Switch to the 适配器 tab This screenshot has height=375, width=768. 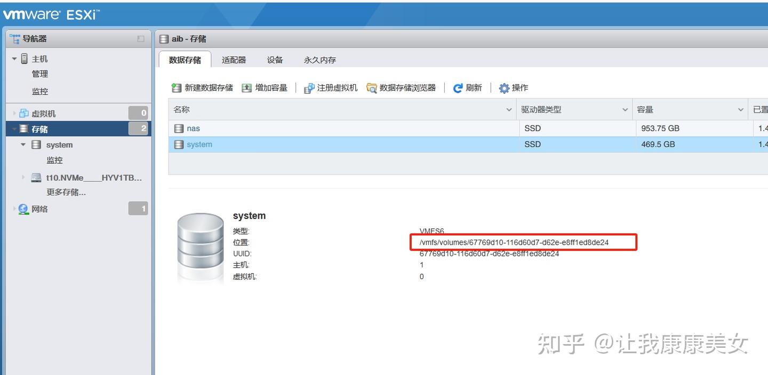click(234, 60)
